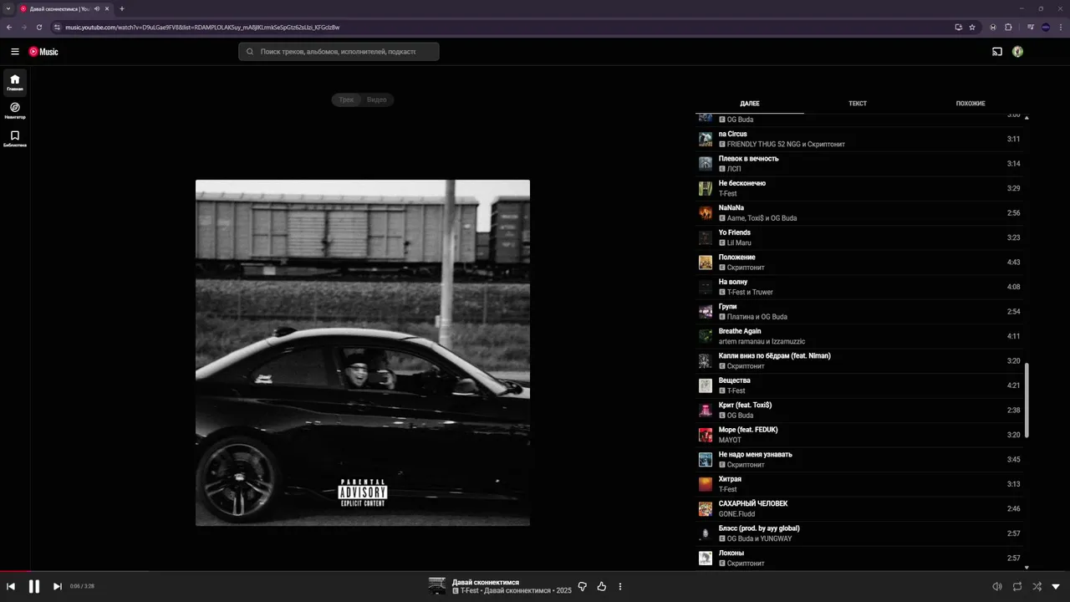
Task: Play na Circus from the queue
Action: point(860,139)
